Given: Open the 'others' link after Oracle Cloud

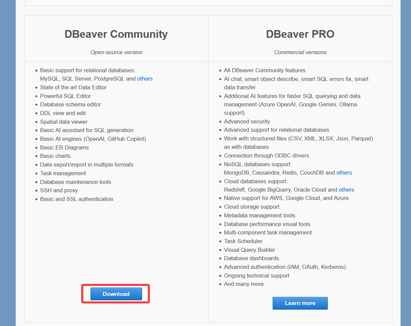Looking at the screenshot, I should tap(347, 190).
